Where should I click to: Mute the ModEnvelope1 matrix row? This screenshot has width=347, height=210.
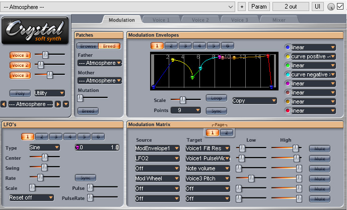tap(320, 149)
